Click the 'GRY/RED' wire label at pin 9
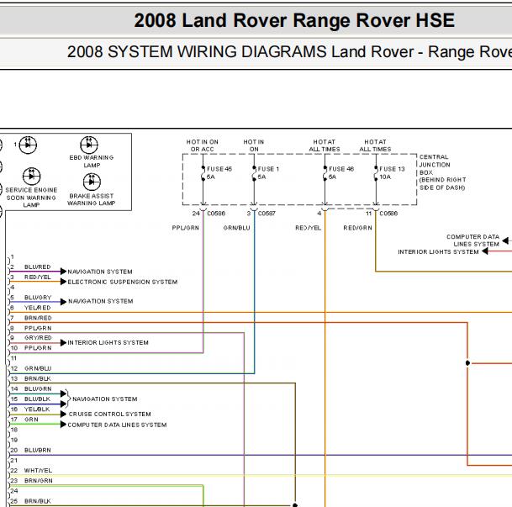The height and width of the screenshot is (507, 512). point(38,337)
